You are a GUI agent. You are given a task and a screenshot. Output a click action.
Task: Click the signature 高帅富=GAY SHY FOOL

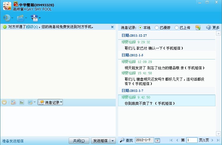pyautogui.click(x=32, y=9)
